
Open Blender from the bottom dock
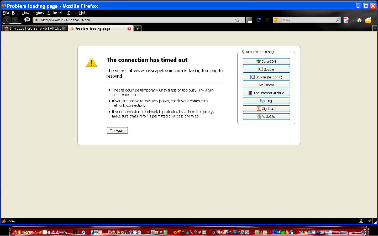175,232
